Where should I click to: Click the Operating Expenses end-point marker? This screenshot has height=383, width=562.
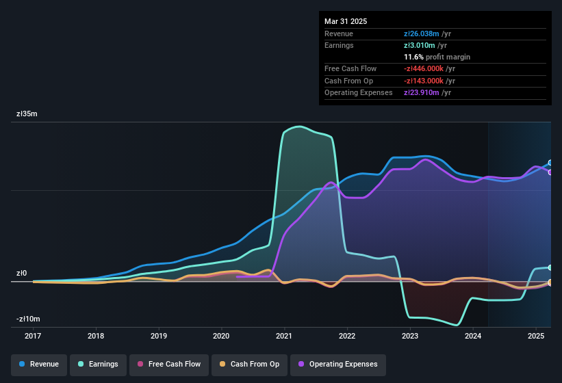click(550, 172)
